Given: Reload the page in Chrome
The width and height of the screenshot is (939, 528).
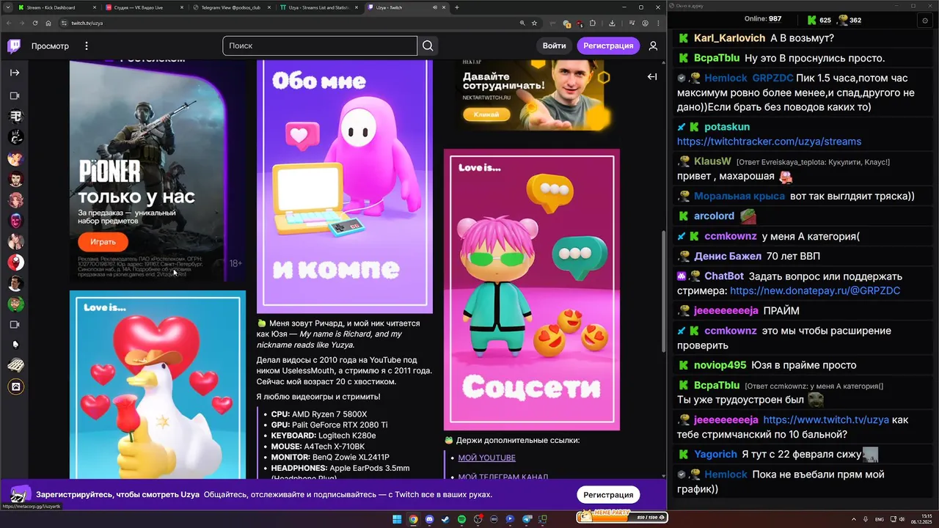Looking at the screenshot, I should point(34,23).
